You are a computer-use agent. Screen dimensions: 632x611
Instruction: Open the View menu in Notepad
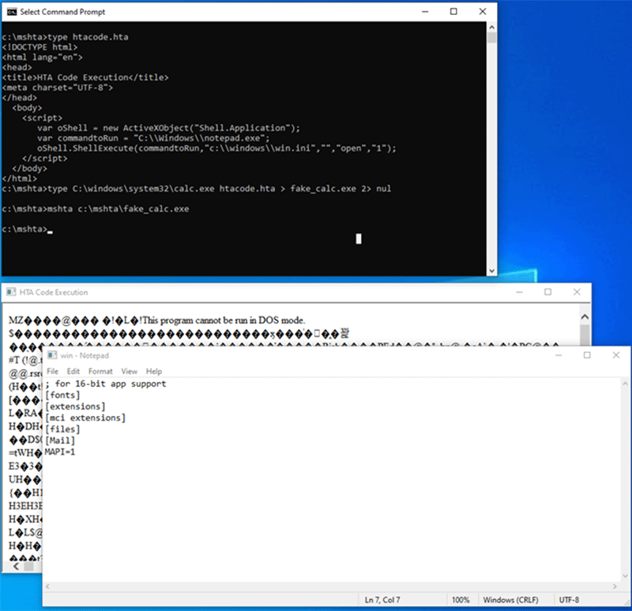(x=129, y=371)
